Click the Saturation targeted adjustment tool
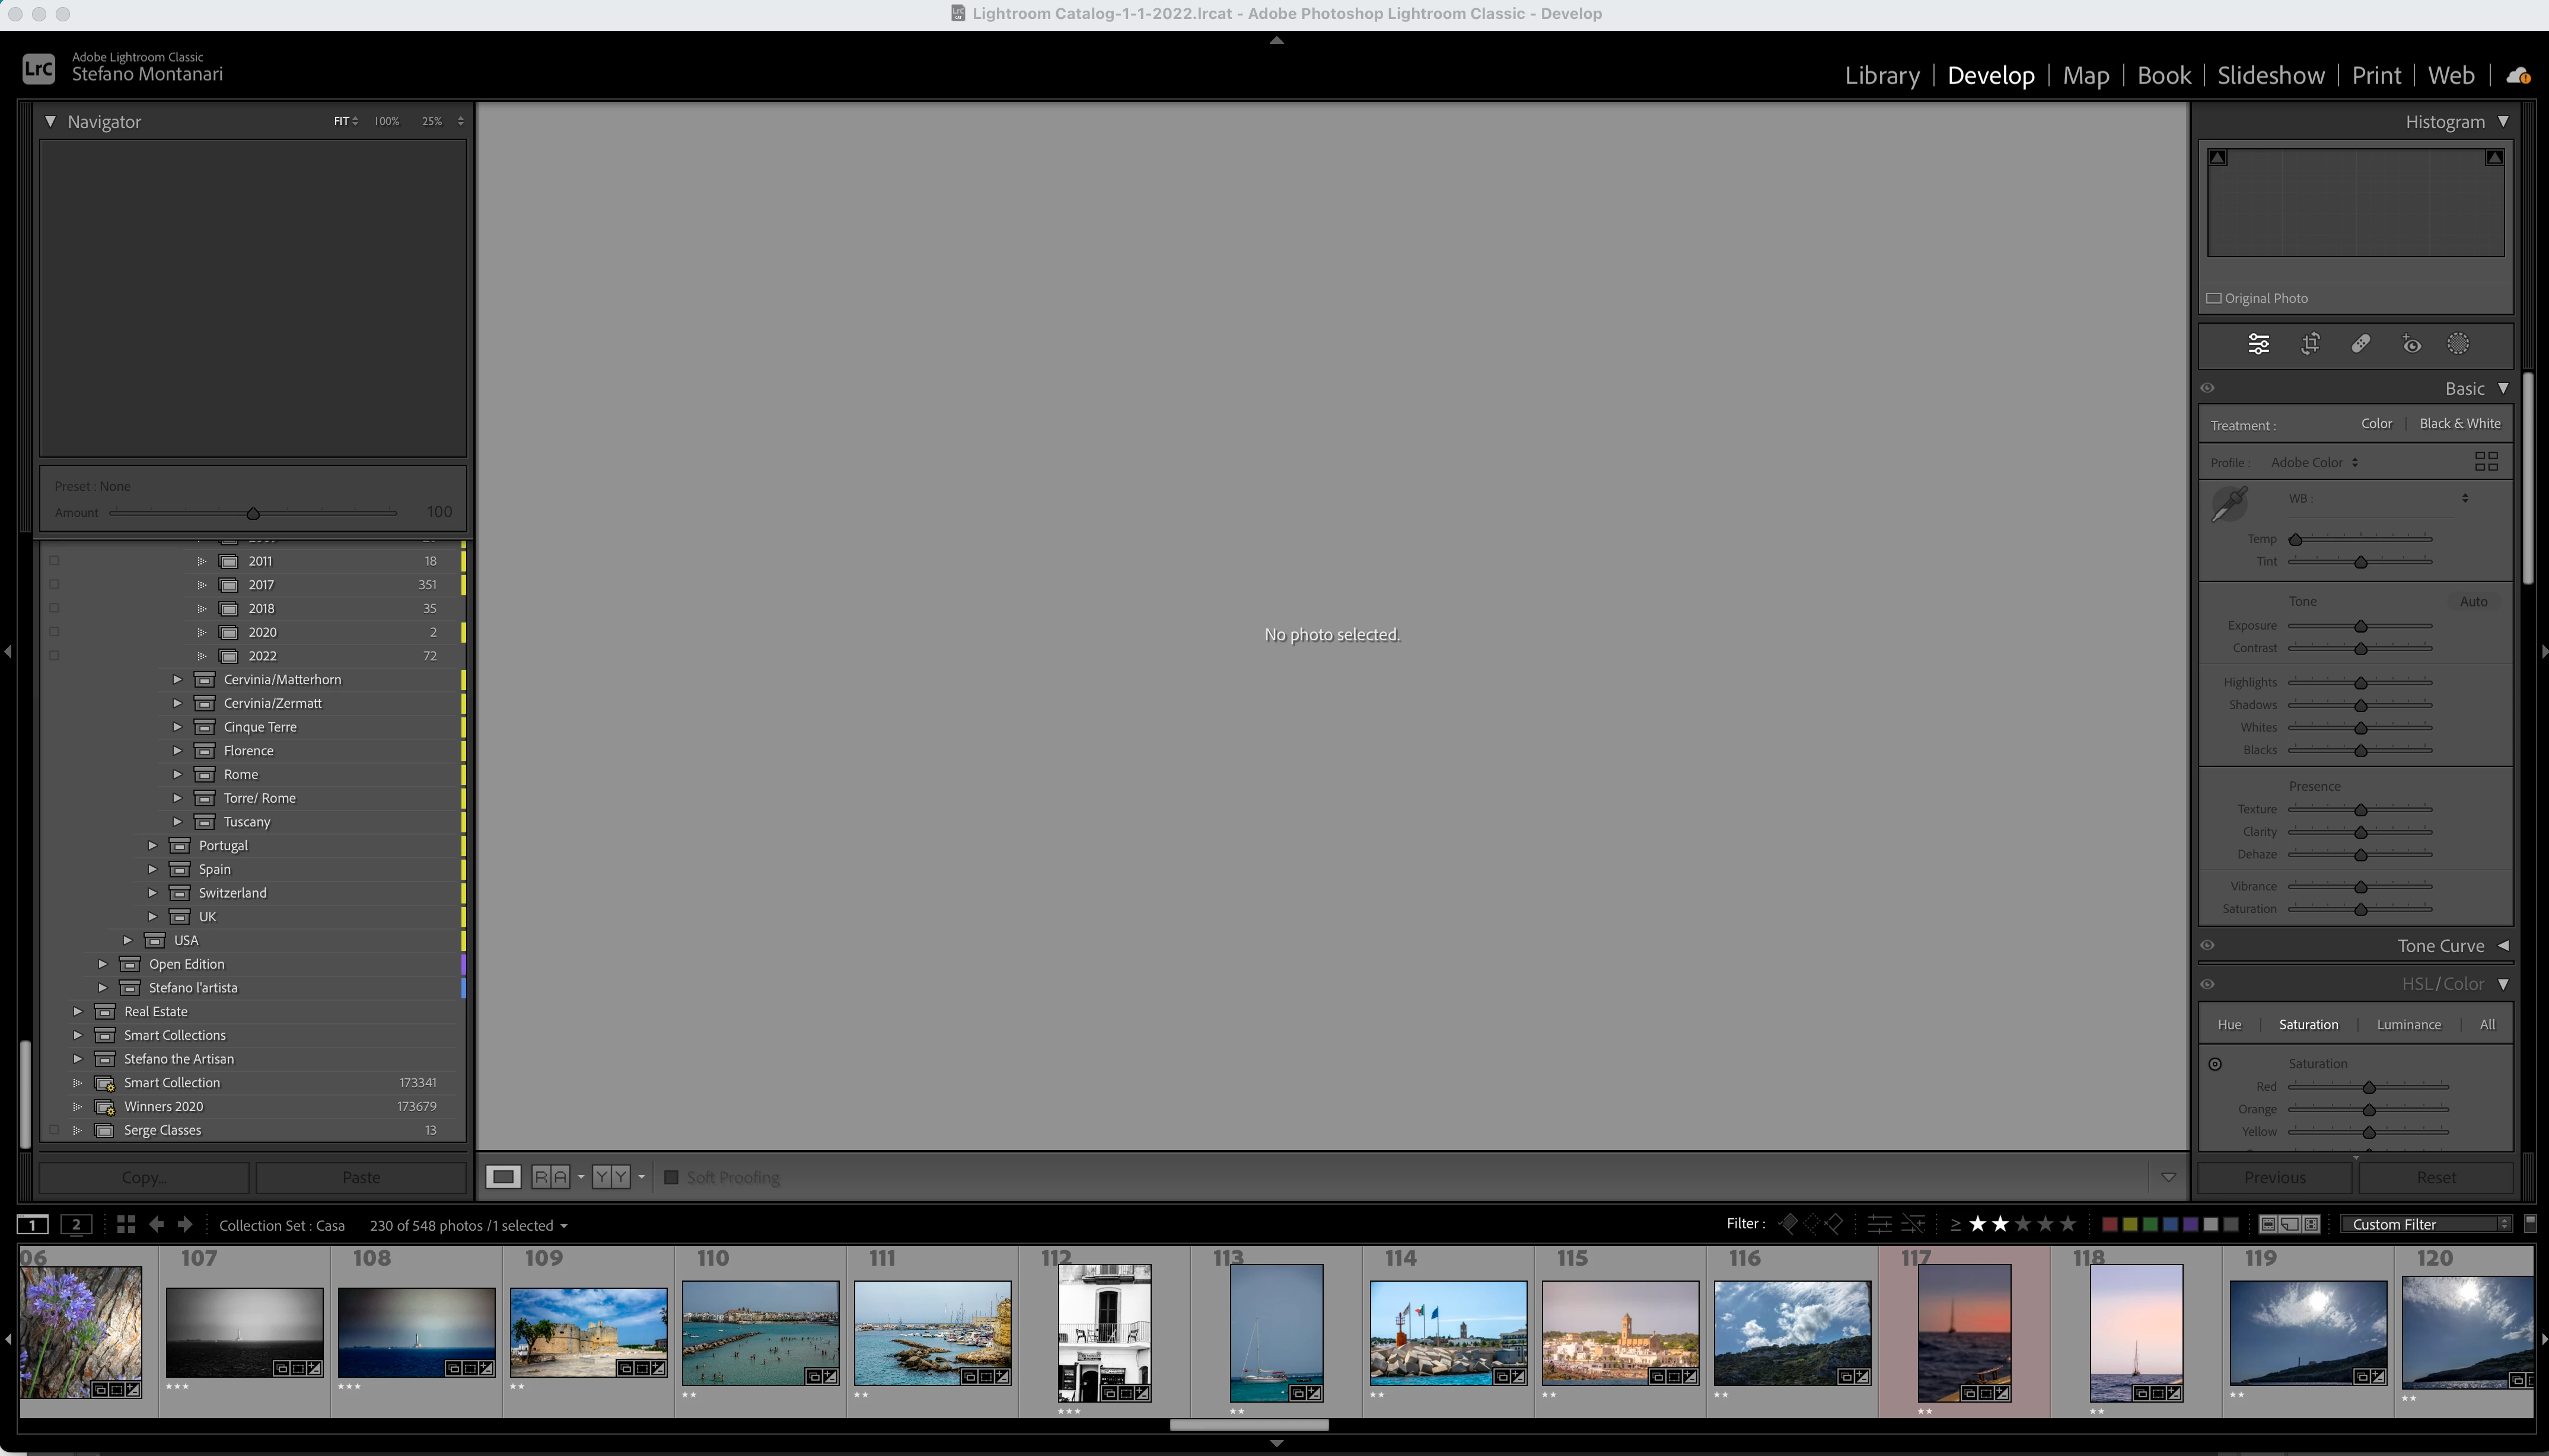The width and height of the screenshot is (2549, 1456). click(x=2215, y=1064)
